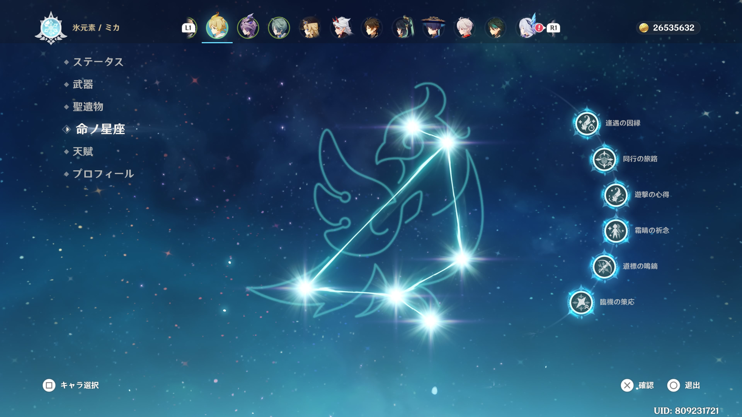The height and width of the screenshot is (417, 742).
Task: Open the 道標の鳴鏑 constellation node icon
Action: pyautogui.click(x=604, y=266)
